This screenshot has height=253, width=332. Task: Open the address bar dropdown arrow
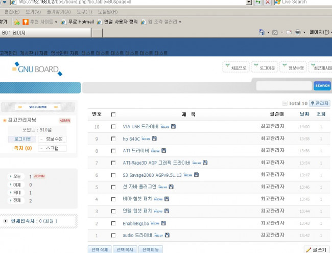coord(249,2)
